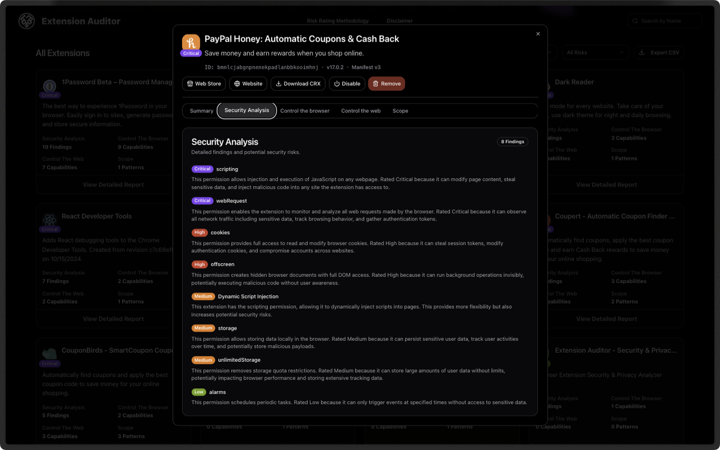Click the extension ID text
The width and height of the screenshot is (720, 450).
pos(262,67)
